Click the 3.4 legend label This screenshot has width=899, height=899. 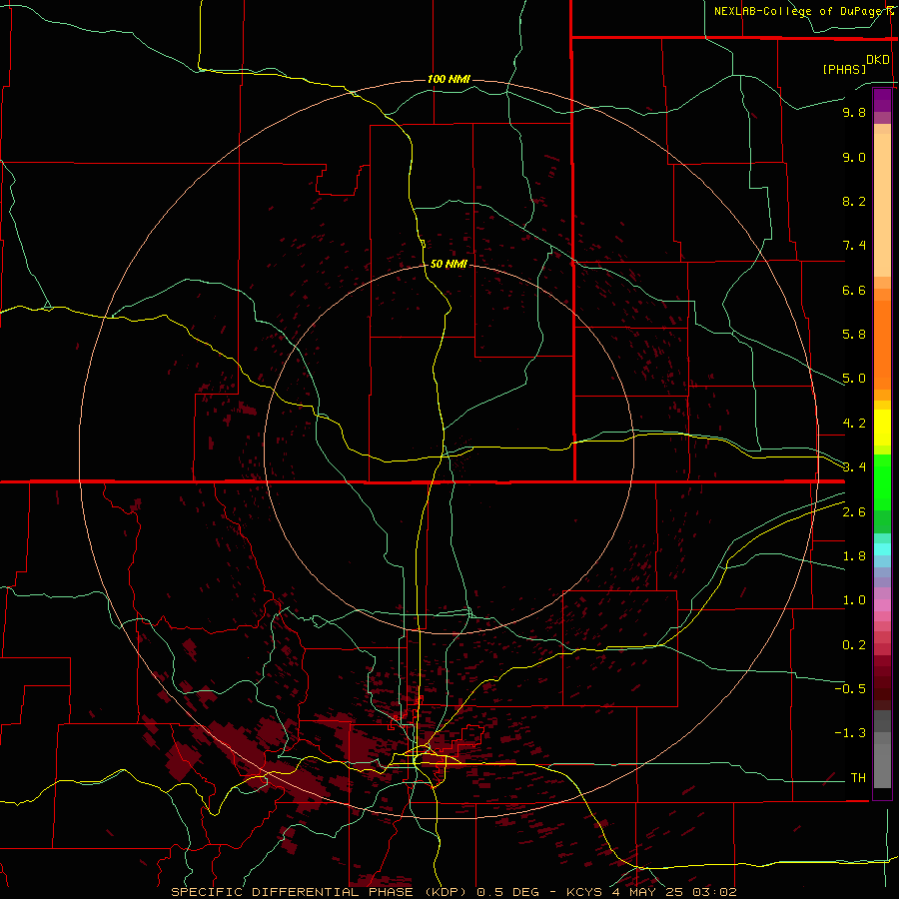(x=854, y=467)
